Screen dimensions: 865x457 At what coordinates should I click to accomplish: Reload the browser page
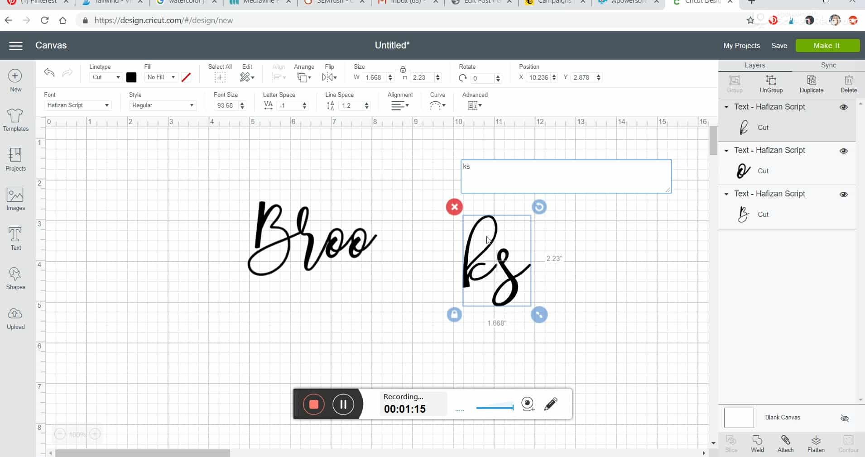coord(44,20)
